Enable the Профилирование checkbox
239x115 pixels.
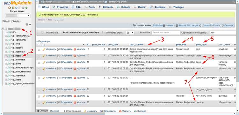pos(131,25)
